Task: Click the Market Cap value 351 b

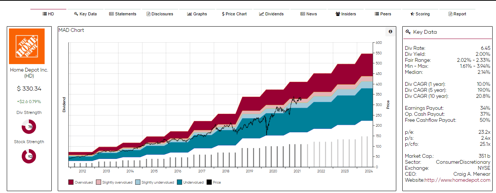Action: (484, 156)
